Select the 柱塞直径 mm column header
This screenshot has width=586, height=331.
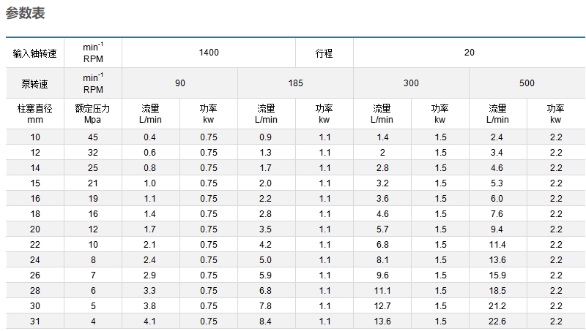click(34, 114)
